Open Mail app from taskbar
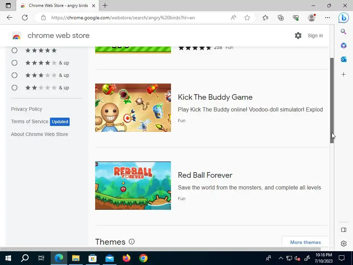This screenshot has height=265, width=353. [109, 258]
